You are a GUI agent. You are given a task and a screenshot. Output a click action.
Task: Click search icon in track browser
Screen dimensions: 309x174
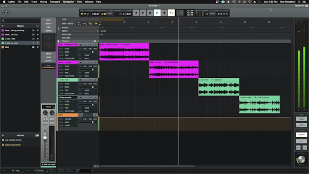(3, 20)
